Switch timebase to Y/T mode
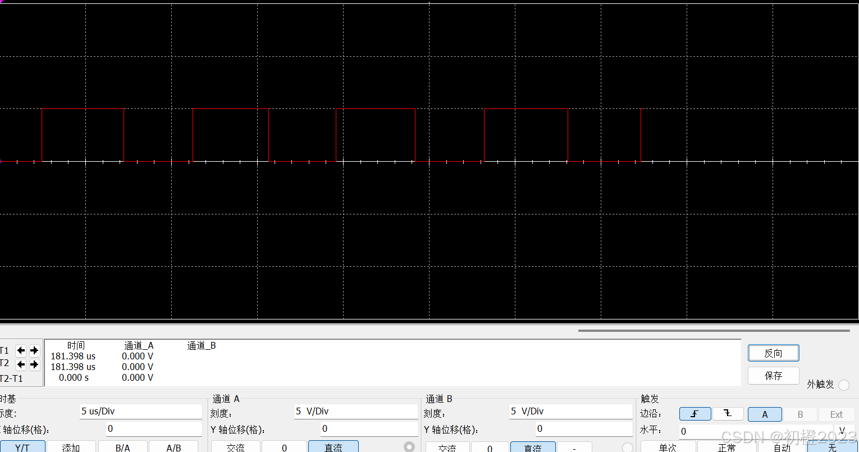This screenshot has height=452, width=859. point(22,447)
